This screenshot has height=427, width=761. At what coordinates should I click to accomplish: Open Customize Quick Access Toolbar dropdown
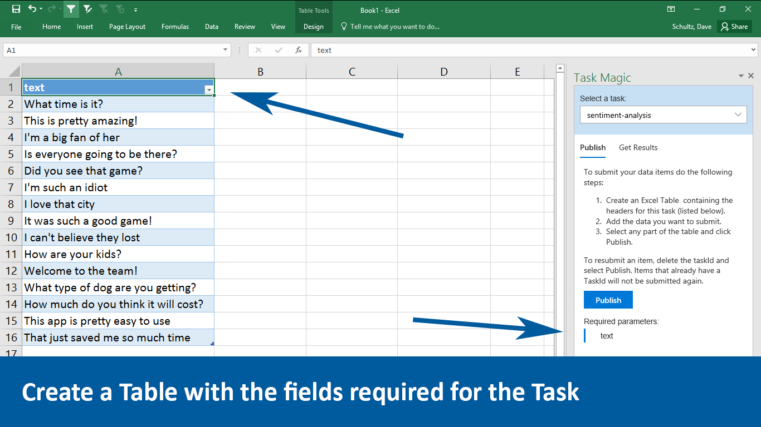[x=136, y=9]
